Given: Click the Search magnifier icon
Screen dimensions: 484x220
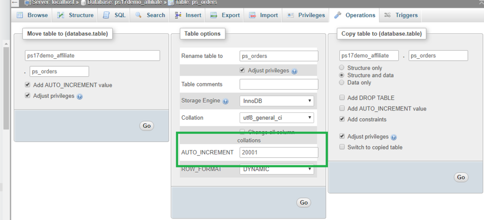Looking at the screenshot, I should pyautogui.click(x=138, y=15).
